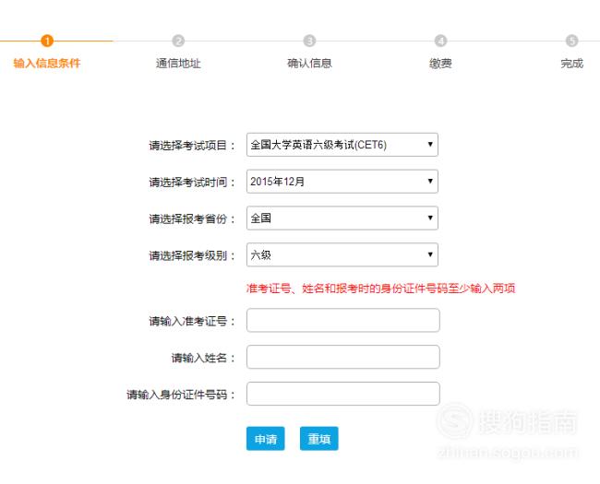This screenshot has height=484, width=600.
Task: Open the 考试项目 dropdown showing CET6
Action: click(x=342, y=145)
